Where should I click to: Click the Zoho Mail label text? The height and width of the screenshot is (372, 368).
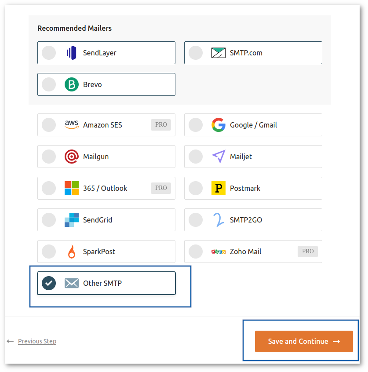coord(246,252)
